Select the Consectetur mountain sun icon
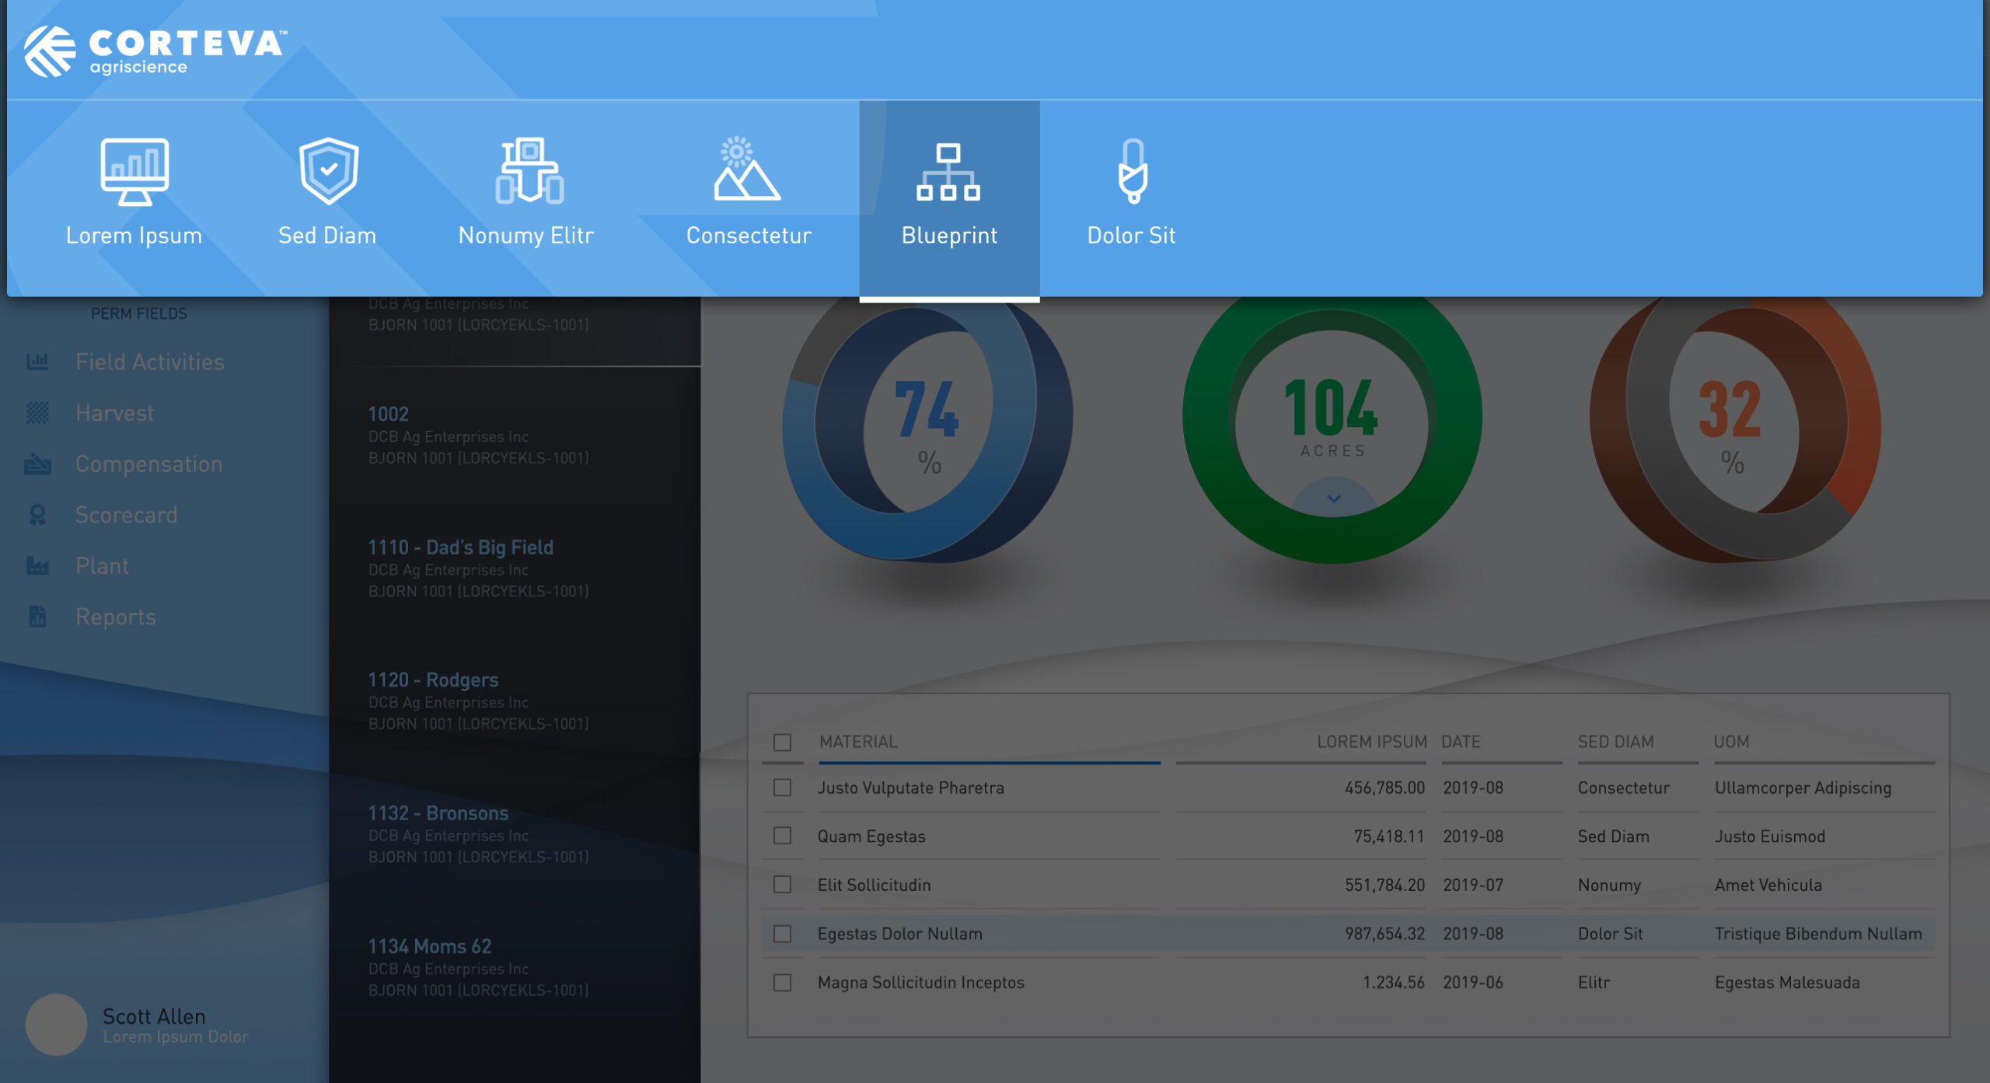 (746, 169)
